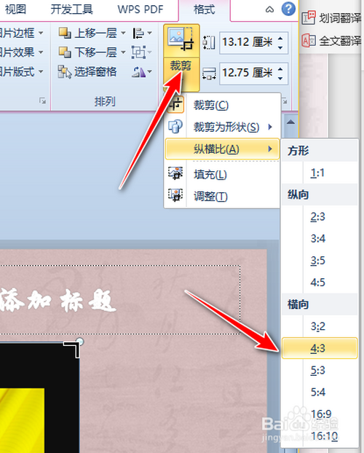Image resolution: width=364 pixels, height=453 pixels.
Task: Open the rotate objects dropdown icon
Action: (142, 71)
